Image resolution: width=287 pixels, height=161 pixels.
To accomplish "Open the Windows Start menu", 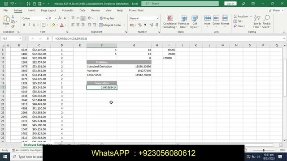I will pyautogui.click(x=5, y=157).
